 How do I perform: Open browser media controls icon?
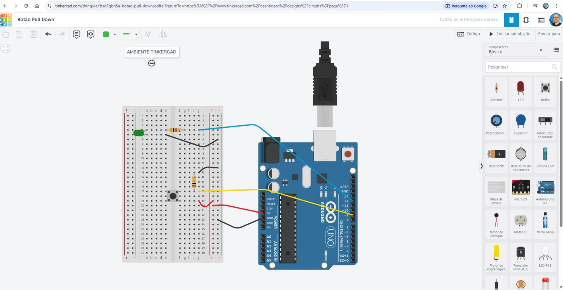click(x=535, y=6)
